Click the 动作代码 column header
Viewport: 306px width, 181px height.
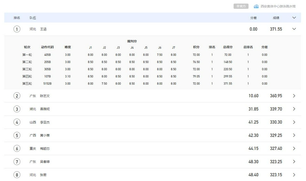point(48,47)
